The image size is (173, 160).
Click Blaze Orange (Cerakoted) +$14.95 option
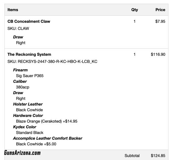coord(47,121)
